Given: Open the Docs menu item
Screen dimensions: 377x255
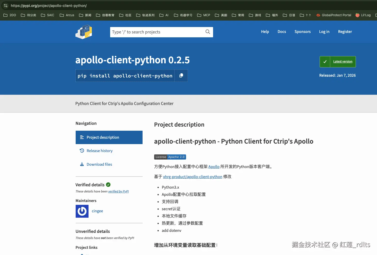Looking at the screenshot, I should pyautogui.click(x=282, y=32).
